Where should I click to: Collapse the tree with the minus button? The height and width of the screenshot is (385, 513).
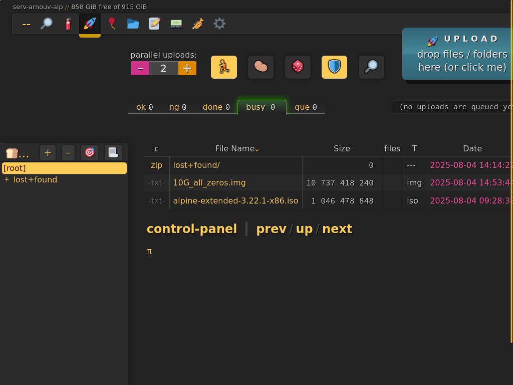coord(69,152)
